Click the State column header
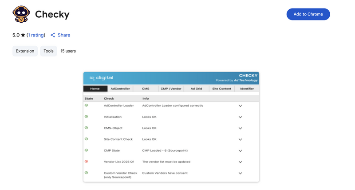Viewport: 355px width, 190px height. pyautogui.click(x=89, y=98)
